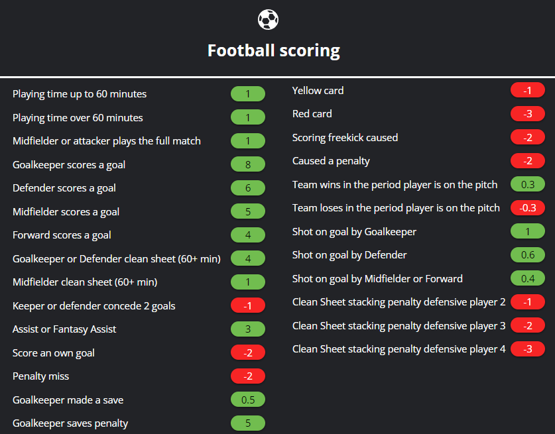Click the red -3 badge beside Red card
Screen dimensions: 555x434
pos(527,114)
